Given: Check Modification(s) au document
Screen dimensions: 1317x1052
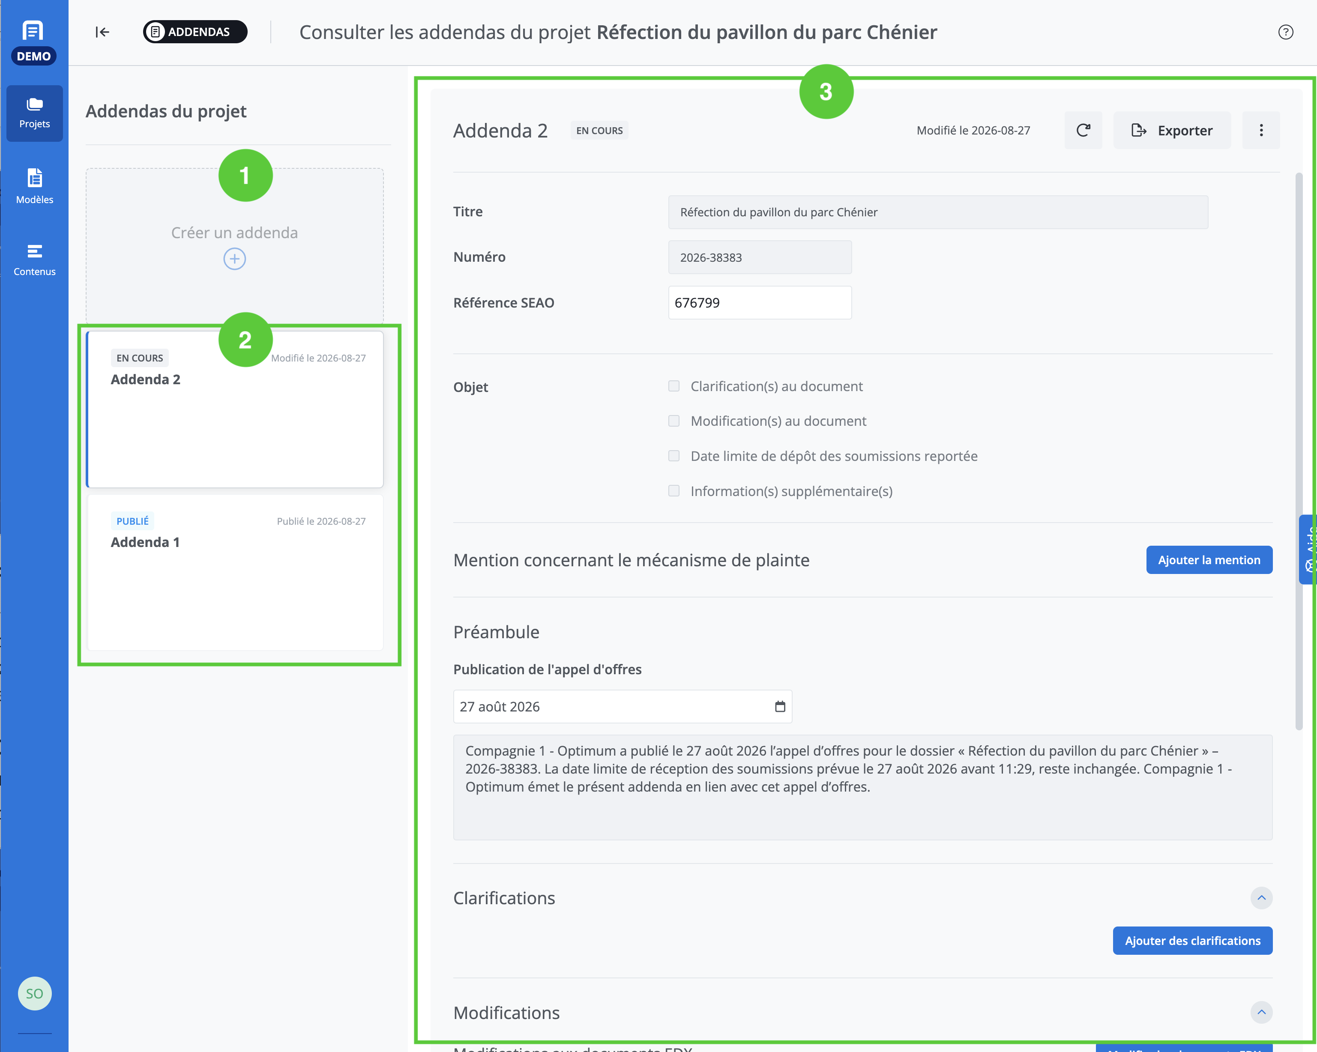Looking at the screenshot, I should (x=674, y=421).
